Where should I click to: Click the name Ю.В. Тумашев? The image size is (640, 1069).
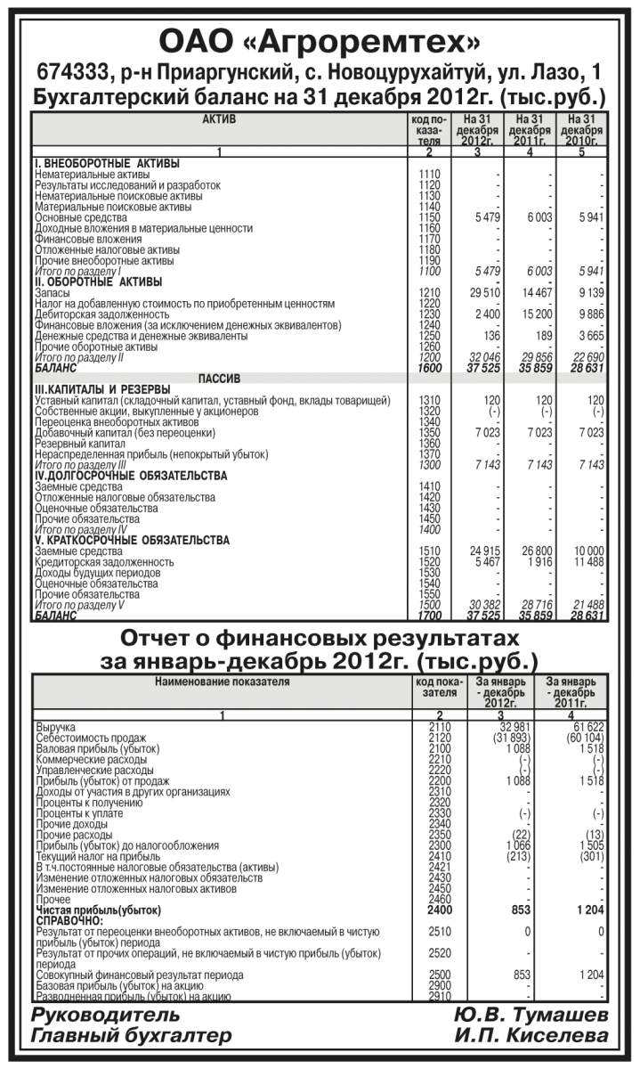(531, 1016)
